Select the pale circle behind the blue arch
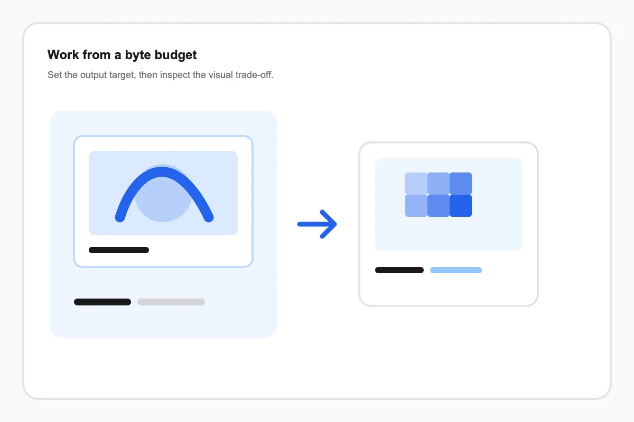The height and width of the screenshot is (422, 634). pyautogui.click(x=163, y=193)
